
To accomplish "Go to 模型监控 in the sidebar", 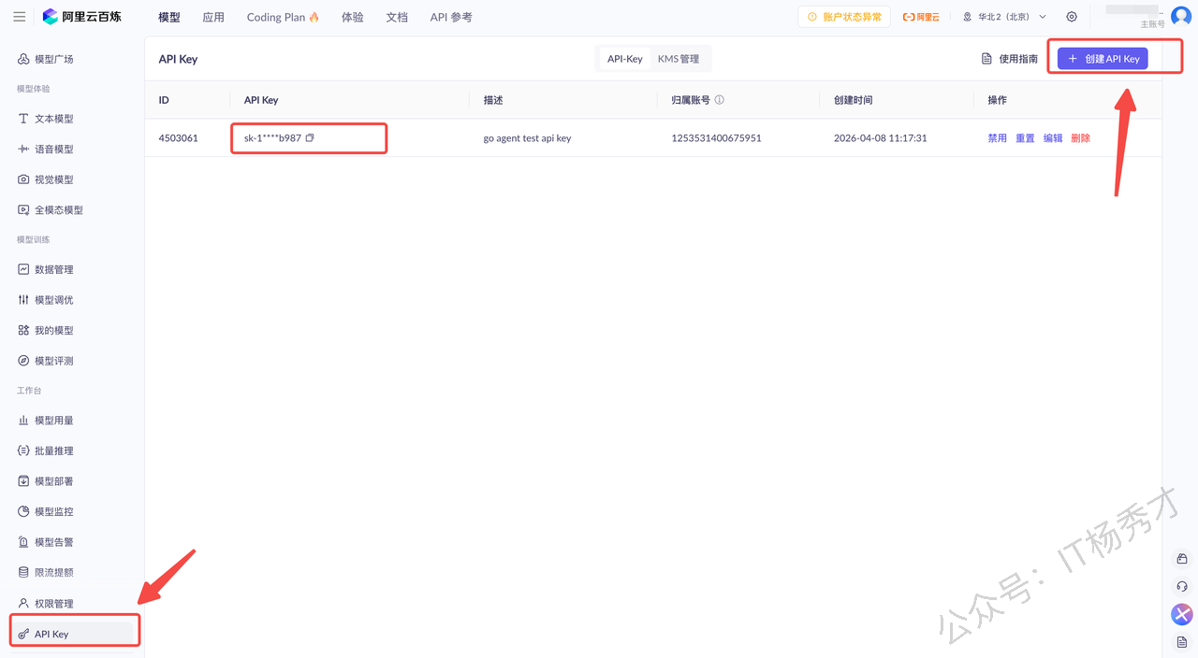I will 53,511.
